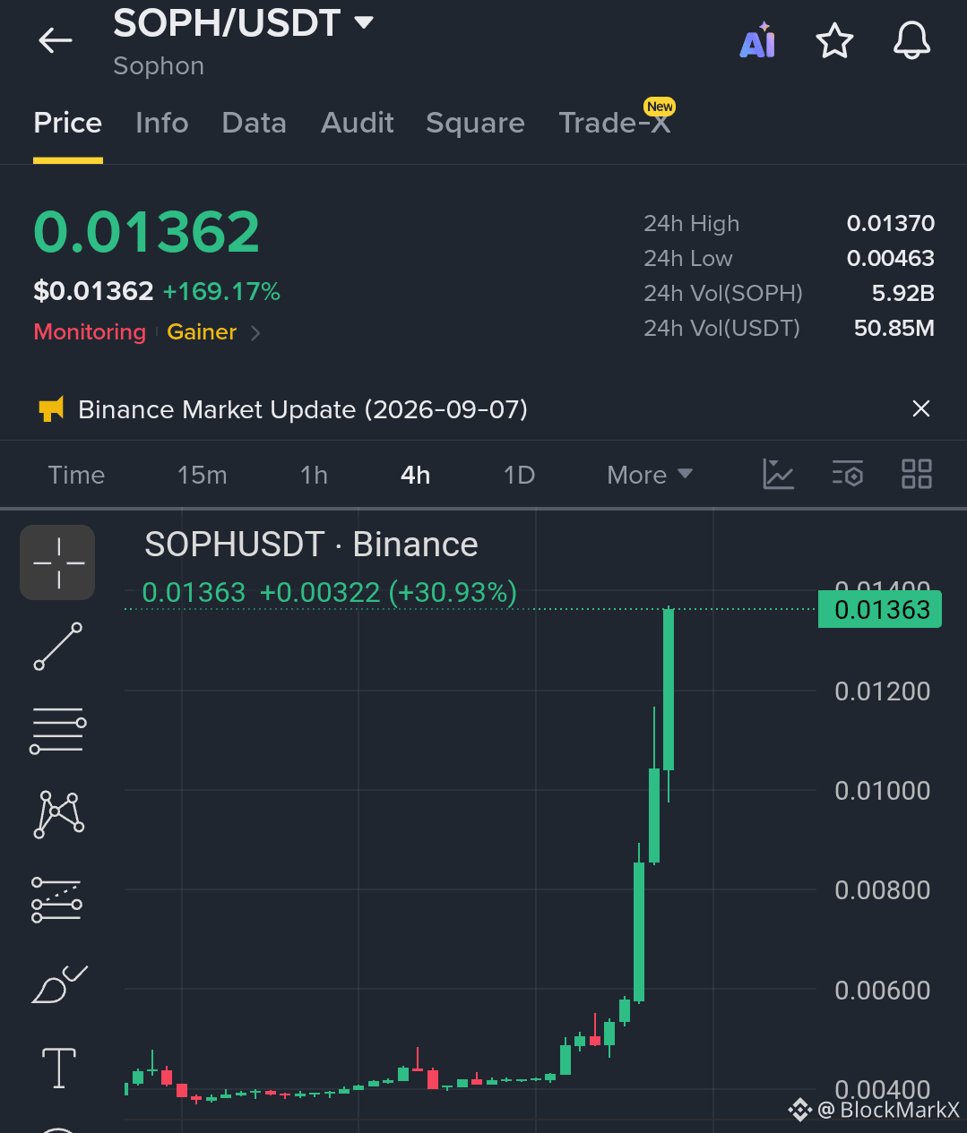Expand the SOPH/USDT pair dropdown

click(x=364, y=22)
